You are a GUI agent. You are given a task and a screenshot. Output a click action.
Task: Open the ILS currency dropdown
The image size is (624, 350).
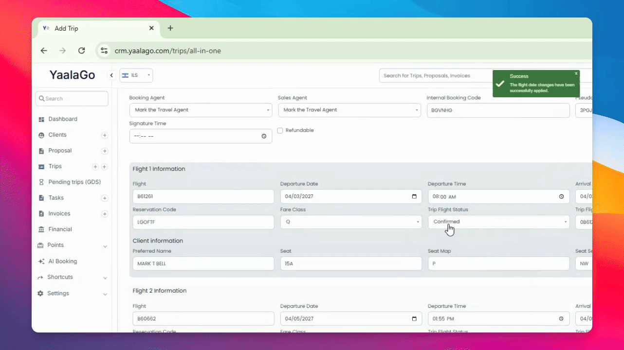[136, 75]
